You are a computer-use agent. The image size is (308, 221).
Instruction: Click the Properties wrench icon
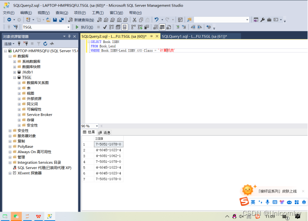pyautogui.click(x=263, y=20)
